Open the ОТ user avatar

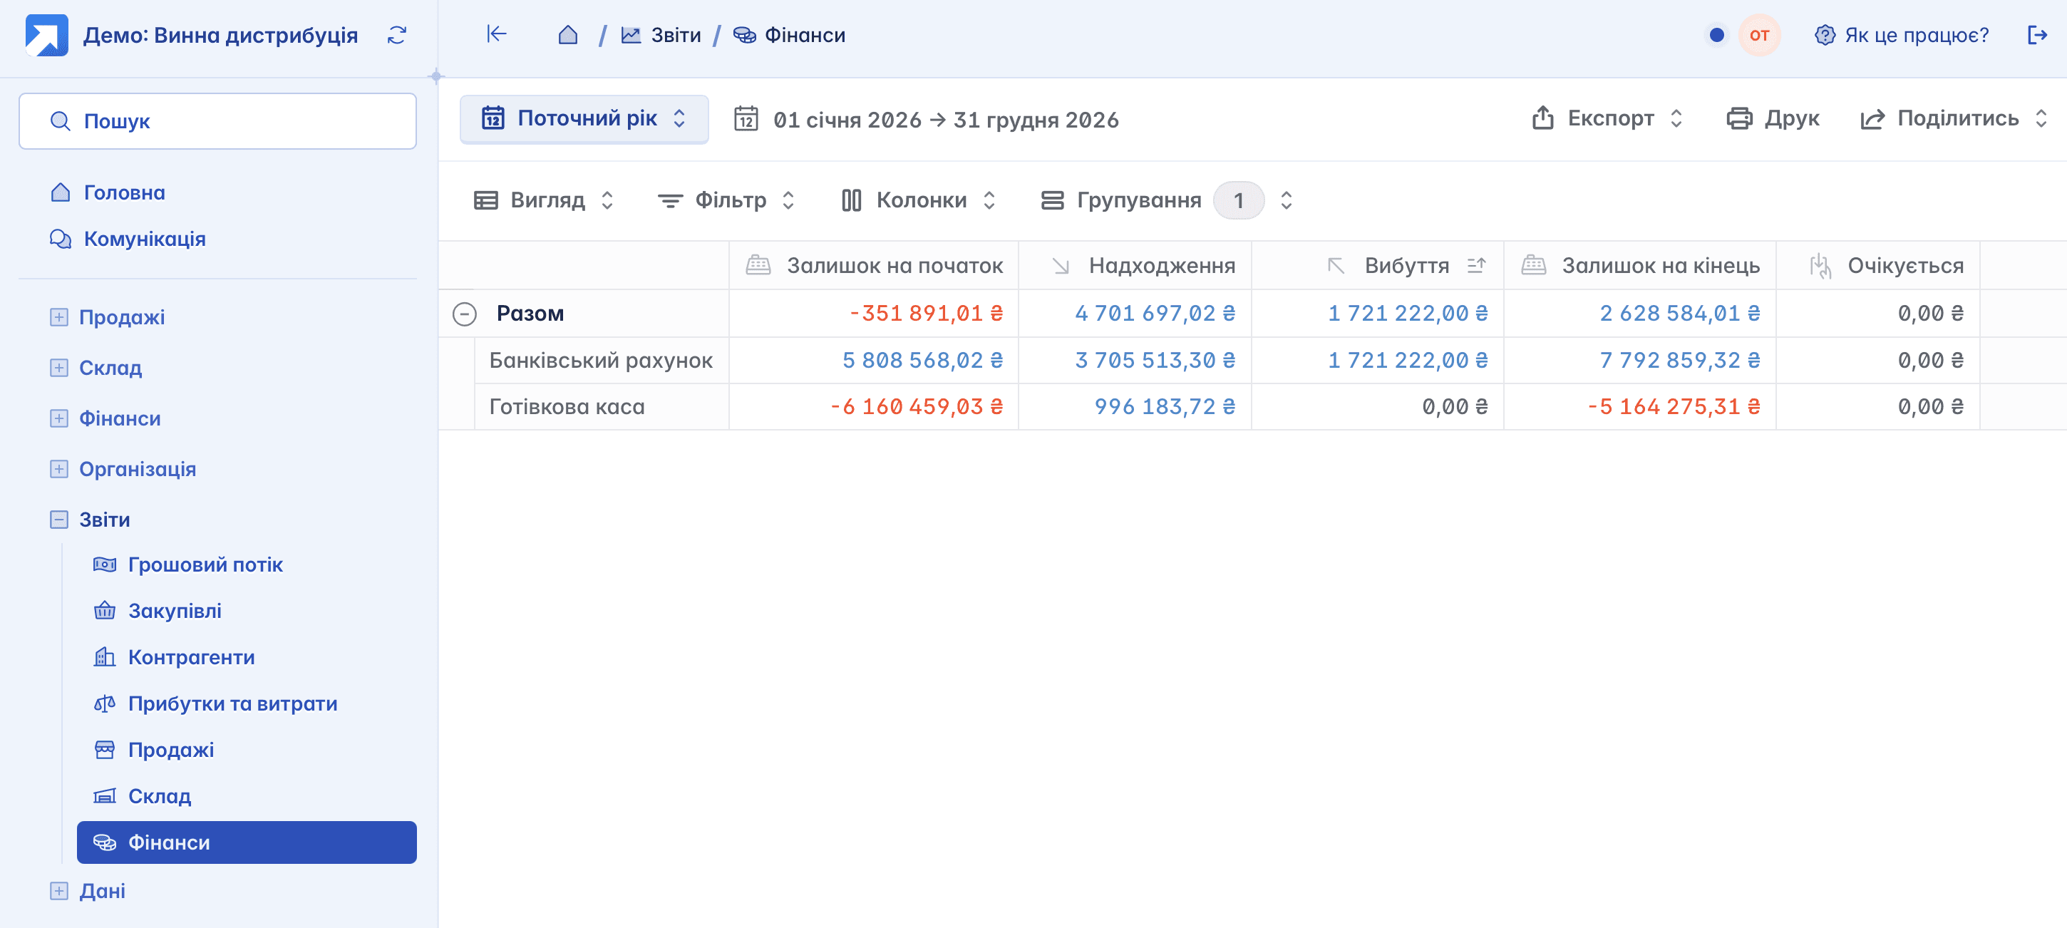pyautogui.click(x=1759, y=36)
